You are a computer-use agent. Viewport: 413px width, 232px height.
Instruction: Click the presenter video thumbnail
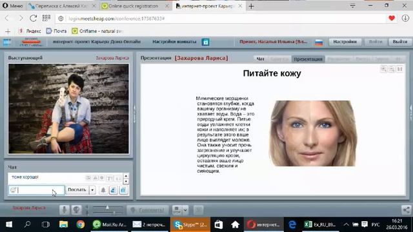pos(68,109)
